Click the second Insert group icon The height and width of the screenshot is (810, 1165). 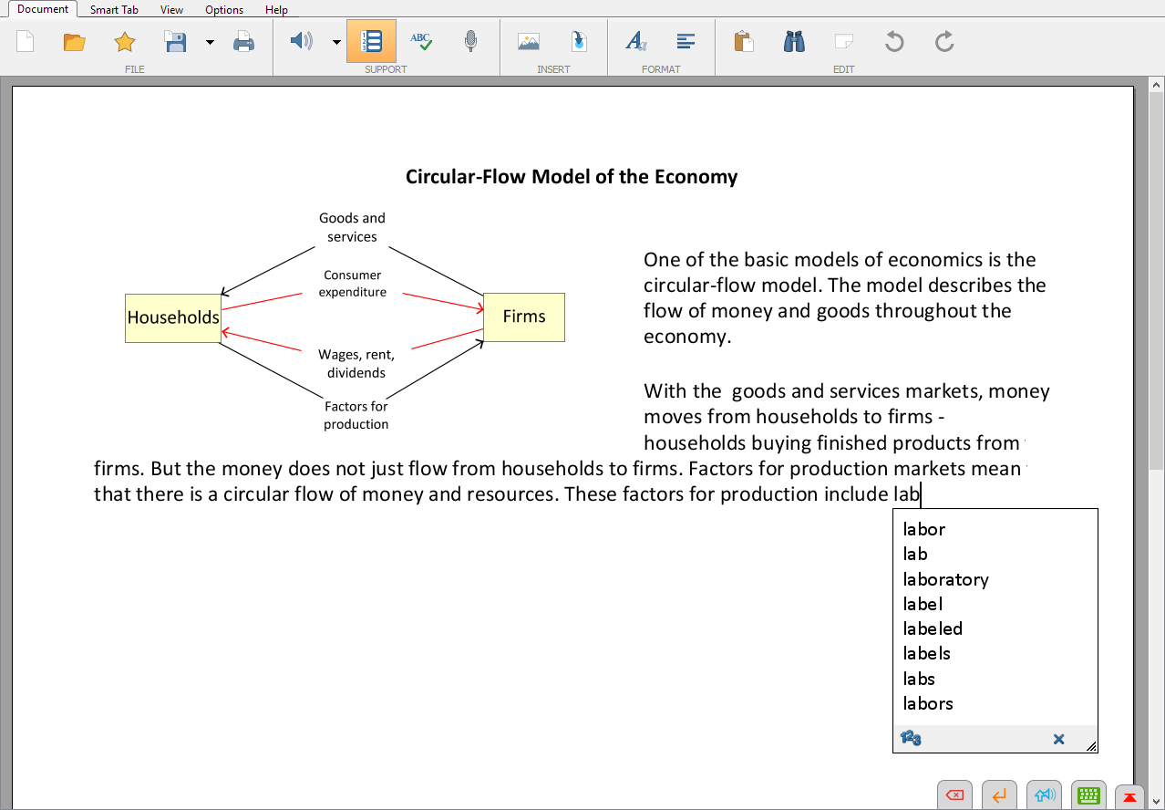(x=579, y=41)
